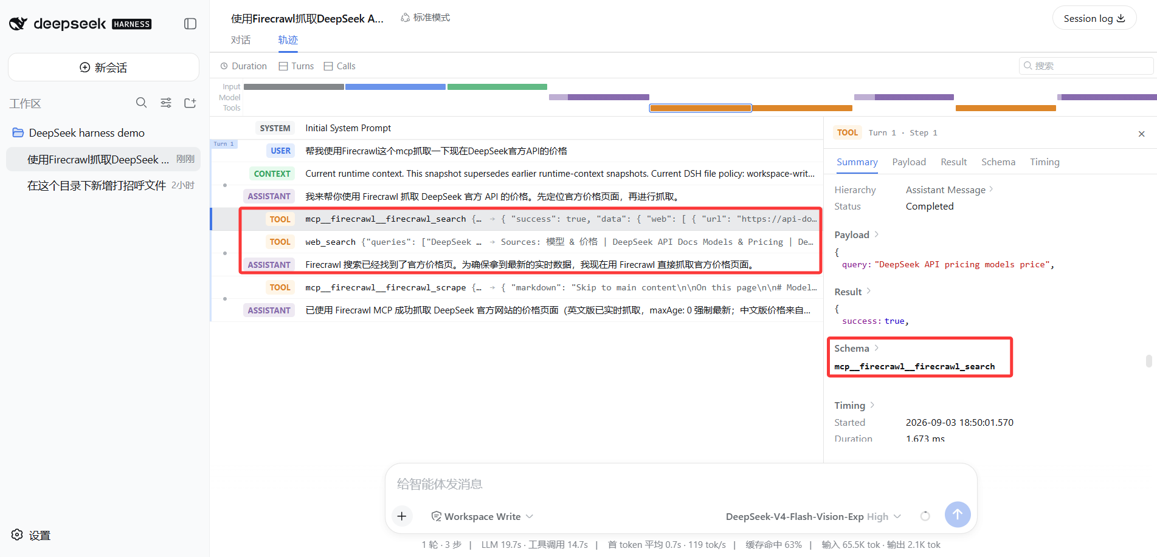
Task: Select the green Input timeline segment
Action: 497,87
